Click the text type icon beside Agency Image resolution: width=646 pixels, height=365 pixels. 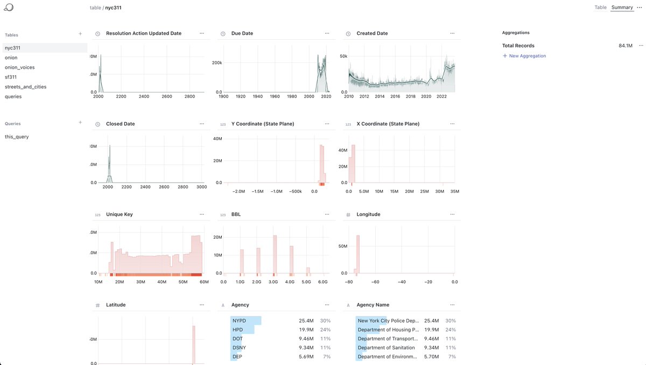(223, 305)
